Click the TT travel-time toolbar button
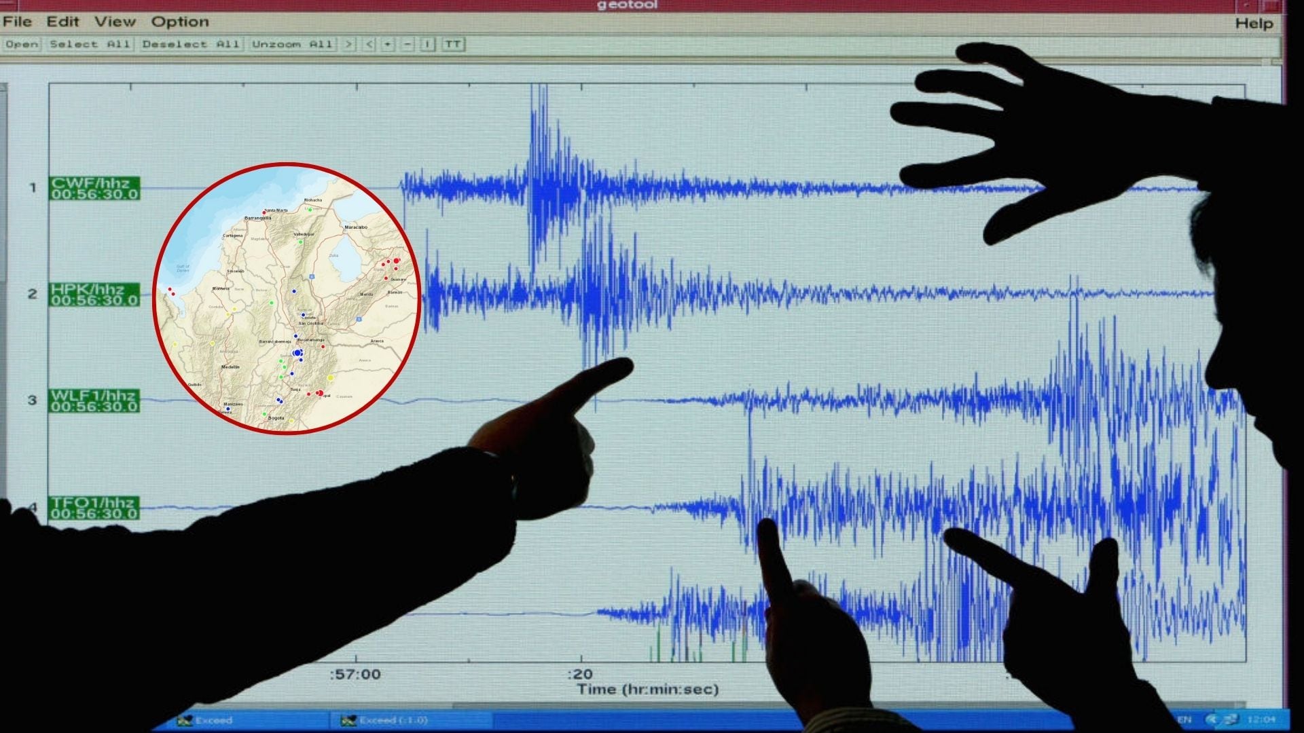This screenshot has width=1304, height=733. tap(452, 44)
